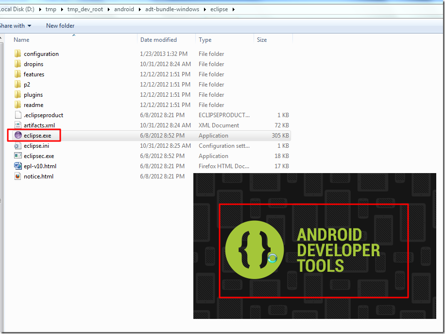Select the p2 folder icon
445x334 pixels.
(x=17, y=85)
